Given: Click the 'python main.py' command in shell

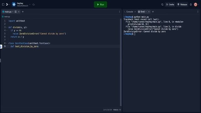Looking at the screenshot, I should point(141,17).
